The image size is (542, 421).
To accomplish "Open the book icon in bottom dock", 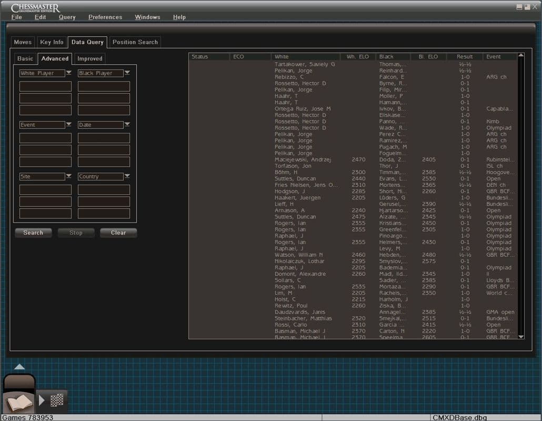I will [x=19, y=403].
